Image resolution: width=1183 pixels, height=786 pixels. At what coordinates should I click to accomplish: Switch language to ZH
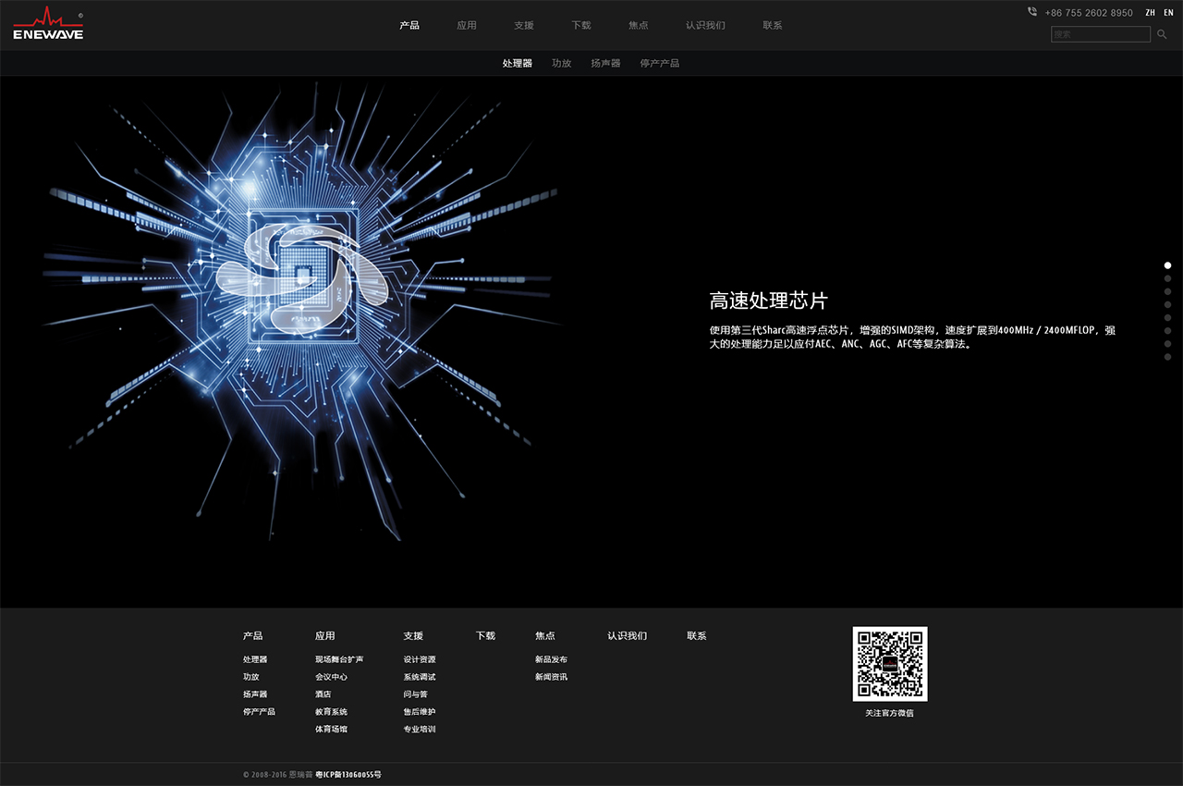pos(1150,13)
